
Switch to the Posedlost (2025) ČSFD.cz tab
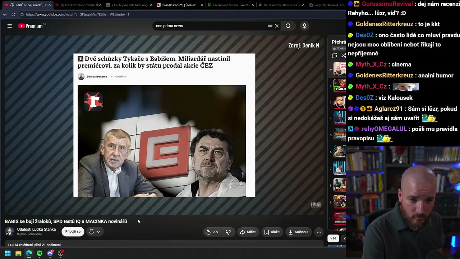[179, 5]
